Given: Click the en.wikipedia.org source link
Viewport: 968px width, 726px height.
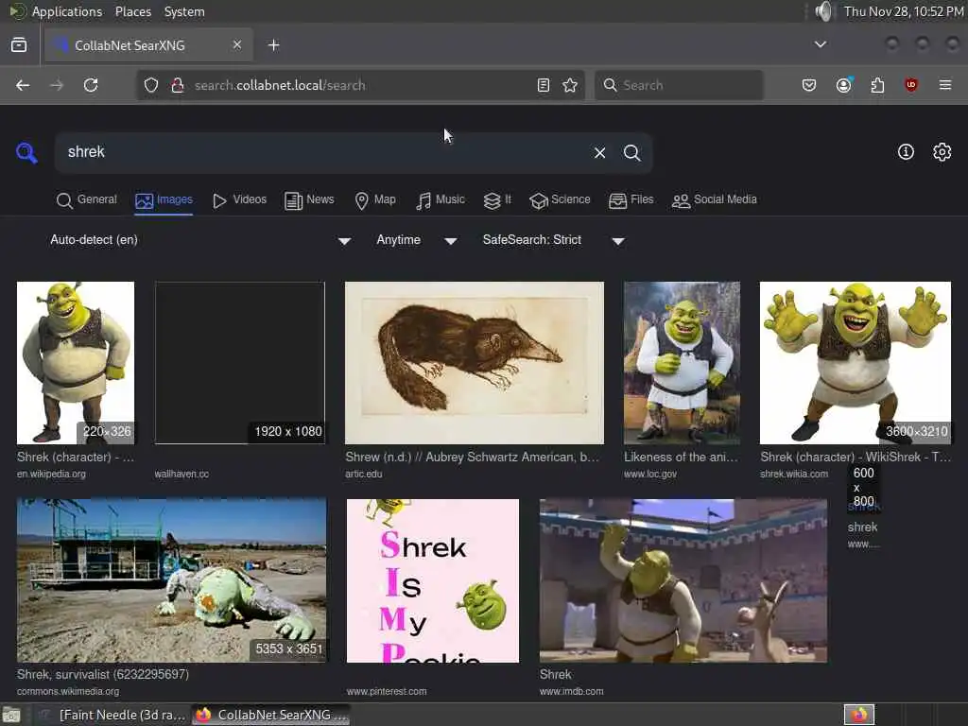Looking at the screenshot, I should point(51,475).
